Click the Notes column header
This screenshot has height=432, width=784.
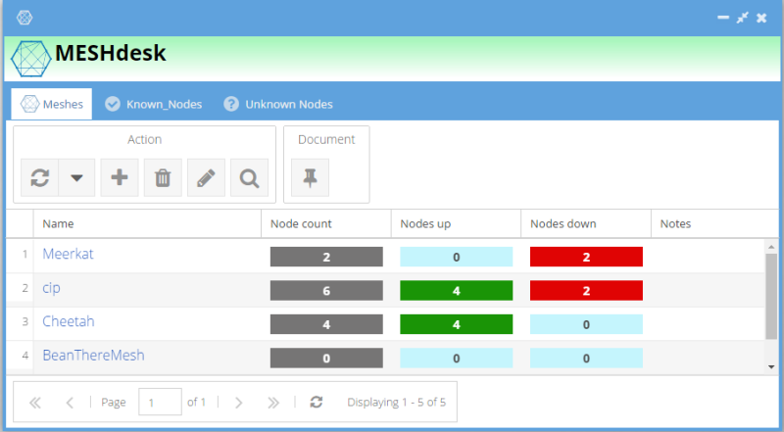715,223
